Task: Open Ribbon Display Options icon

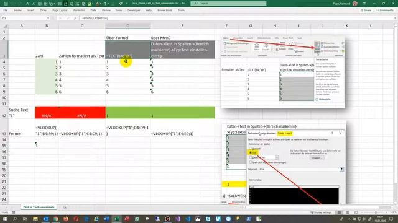Action: 364,4
